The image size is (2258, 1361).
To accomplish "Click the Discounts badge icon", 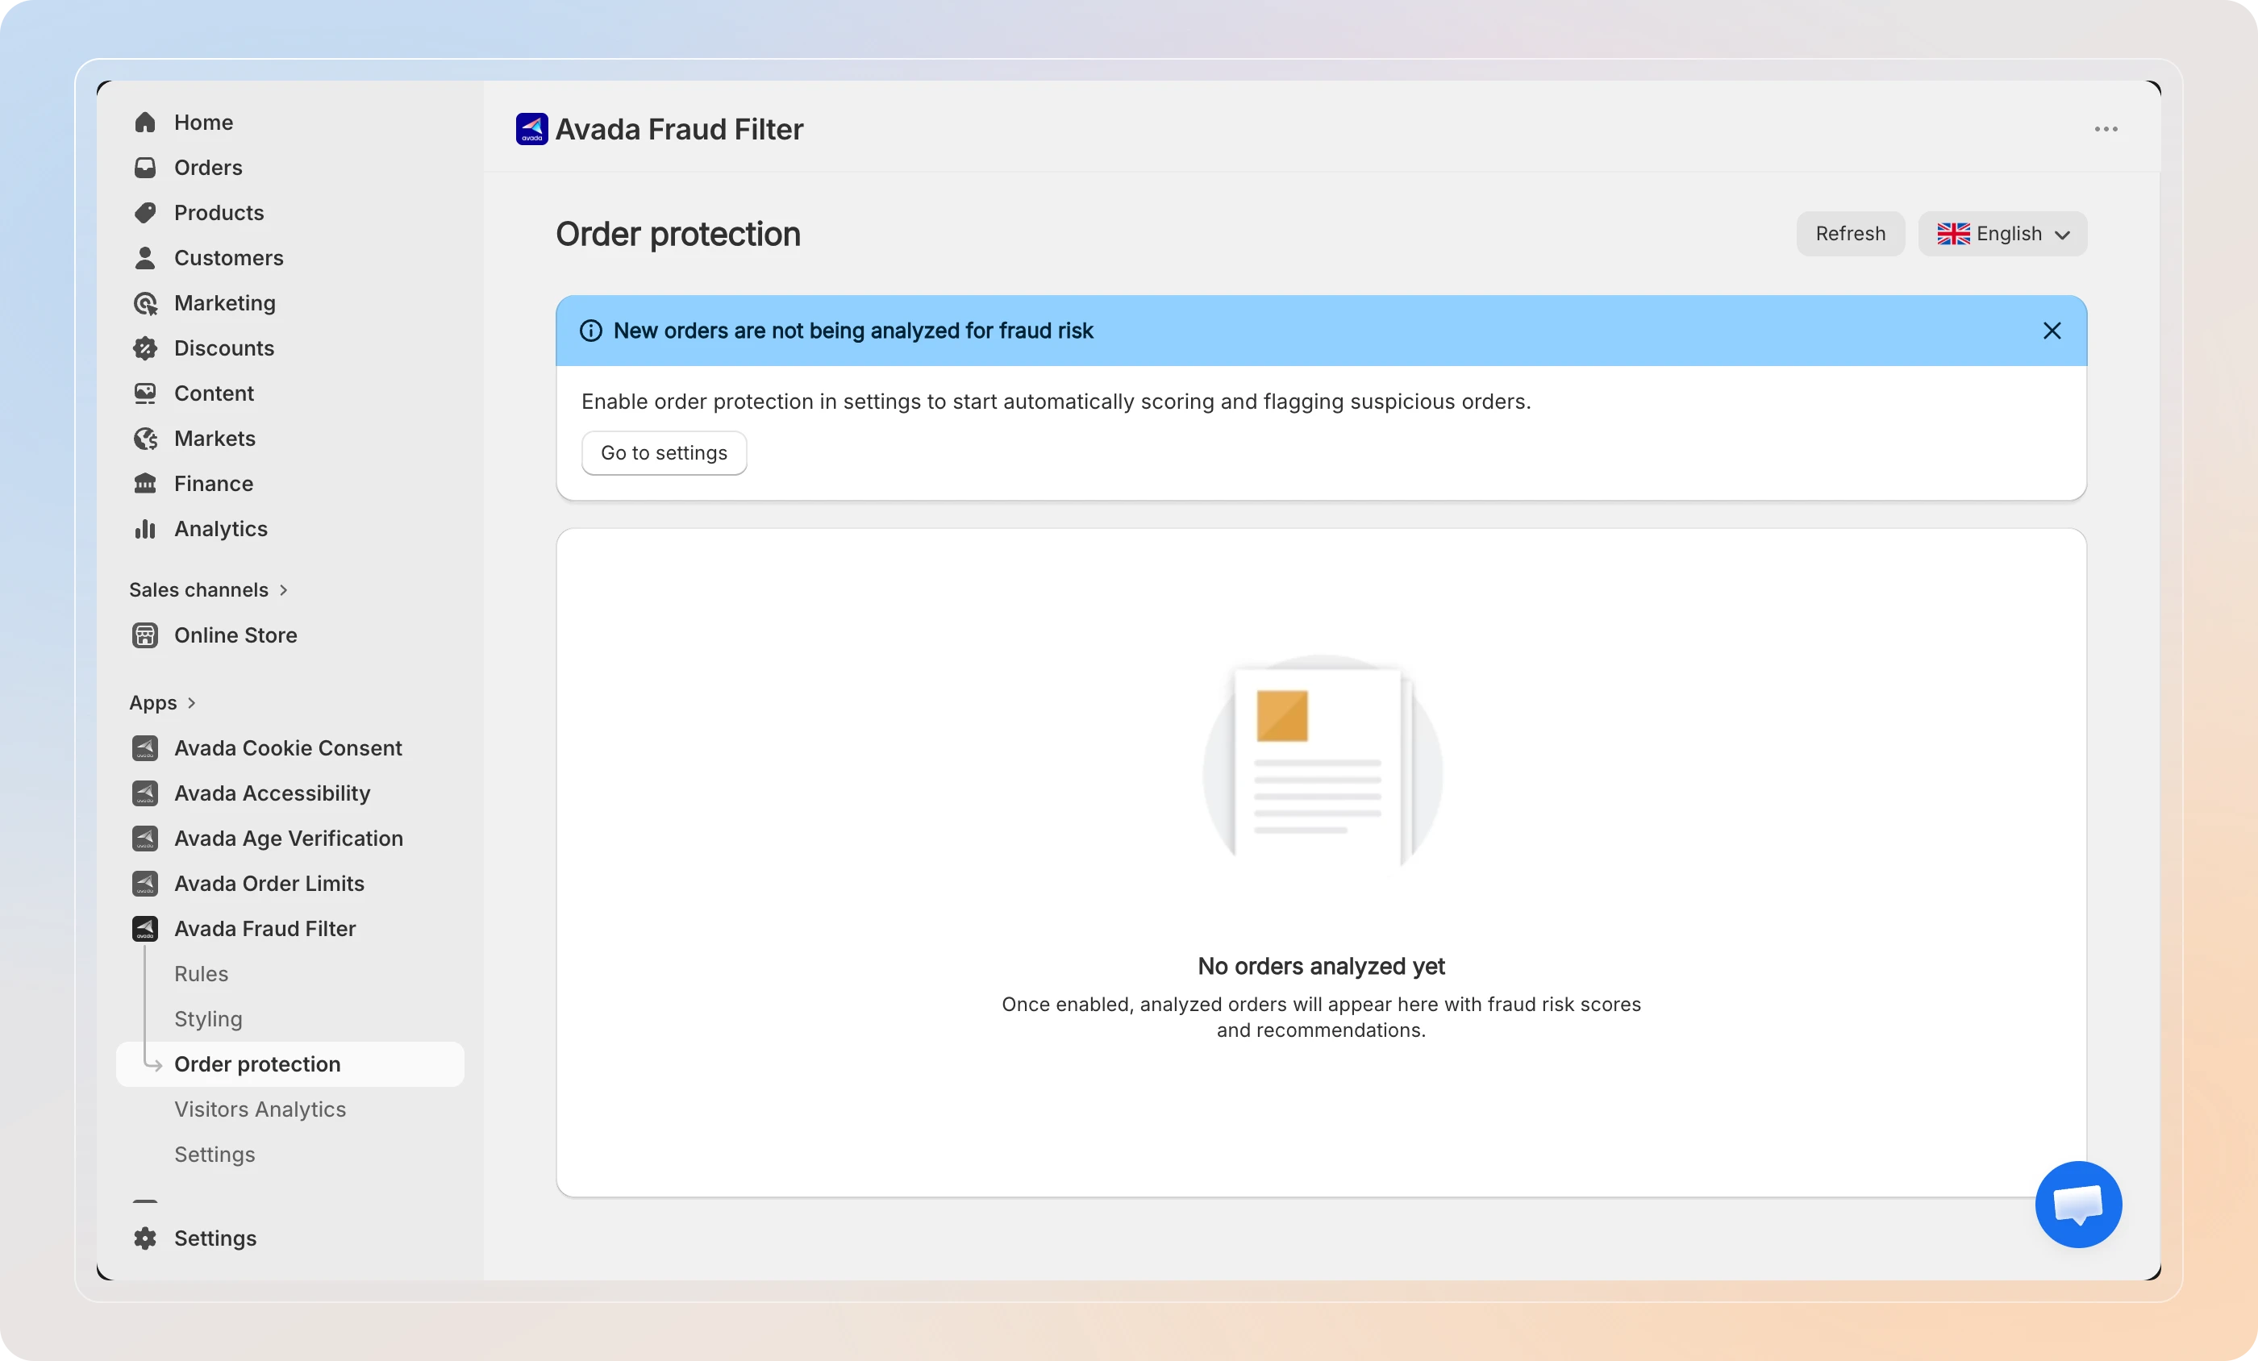I will [145, 348].
